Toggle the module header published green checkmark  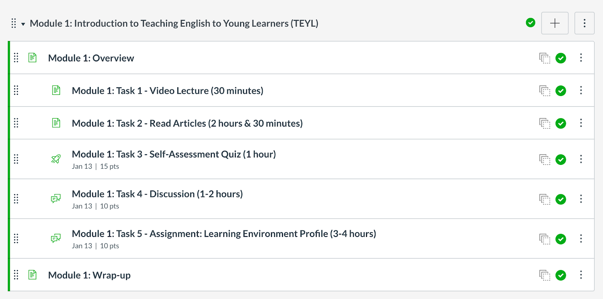click(x=531, y=23)
